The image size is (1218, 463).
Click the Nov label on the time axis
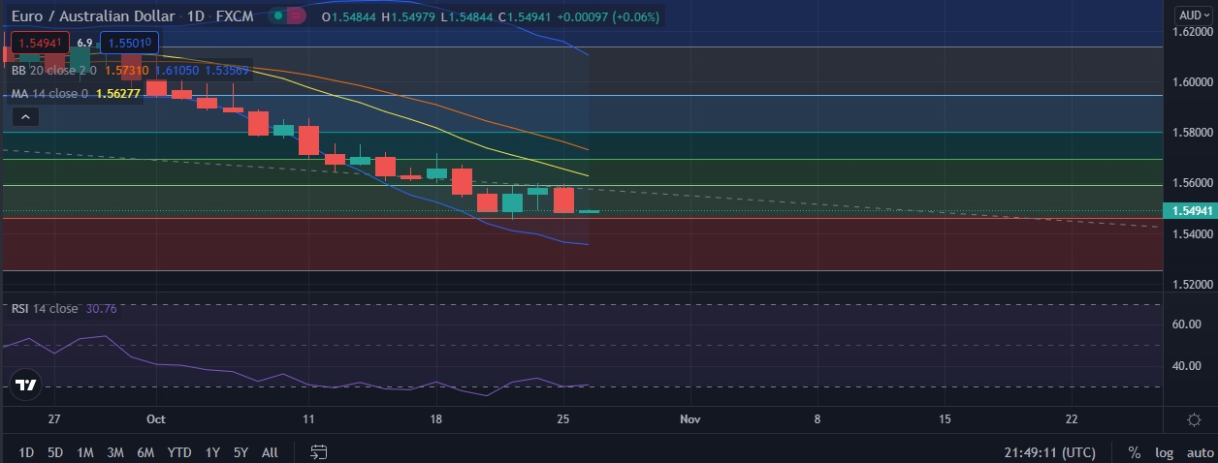(689, 419)
